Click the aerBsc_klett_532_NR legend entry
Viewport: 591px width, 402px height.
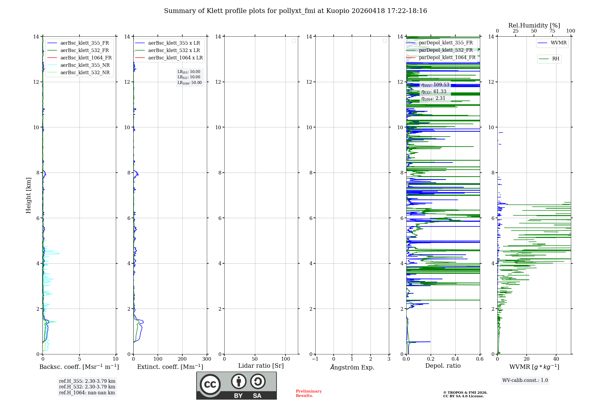[x=85, y=72]
